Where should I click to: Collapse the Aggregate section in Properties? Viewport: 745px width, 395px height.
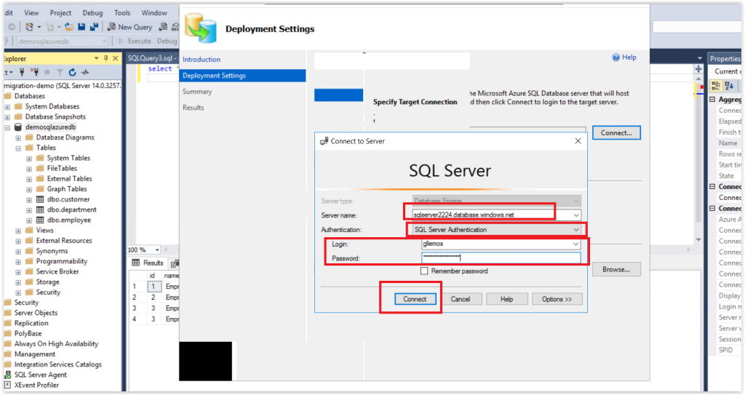click(x=712, y=100)
